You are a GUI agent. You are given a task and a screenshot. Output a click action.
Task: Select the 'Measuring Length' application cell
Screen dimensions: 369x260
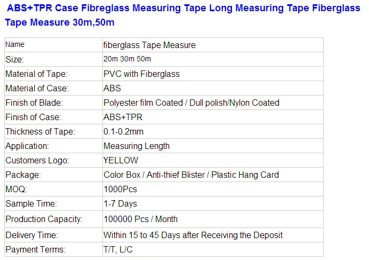coord(137,146)
